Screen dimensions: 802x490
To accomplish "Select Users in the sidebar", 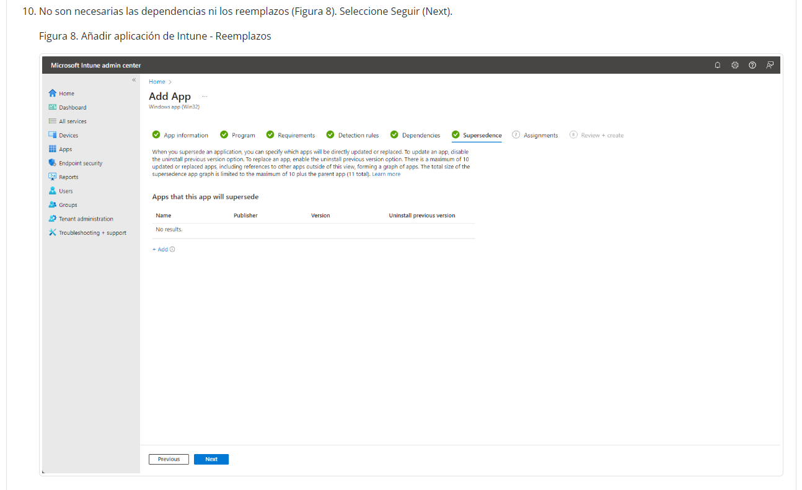I will 61,191.
